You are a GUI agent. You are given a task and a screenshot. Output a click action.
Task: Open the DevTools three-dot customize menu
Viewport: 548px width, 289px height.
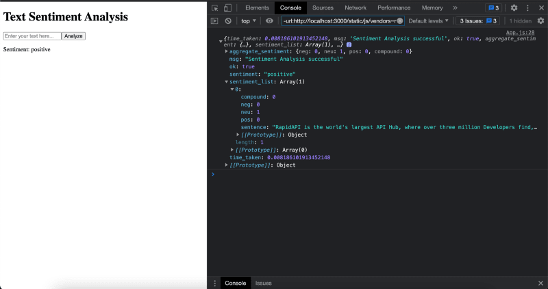click(527, 8)
